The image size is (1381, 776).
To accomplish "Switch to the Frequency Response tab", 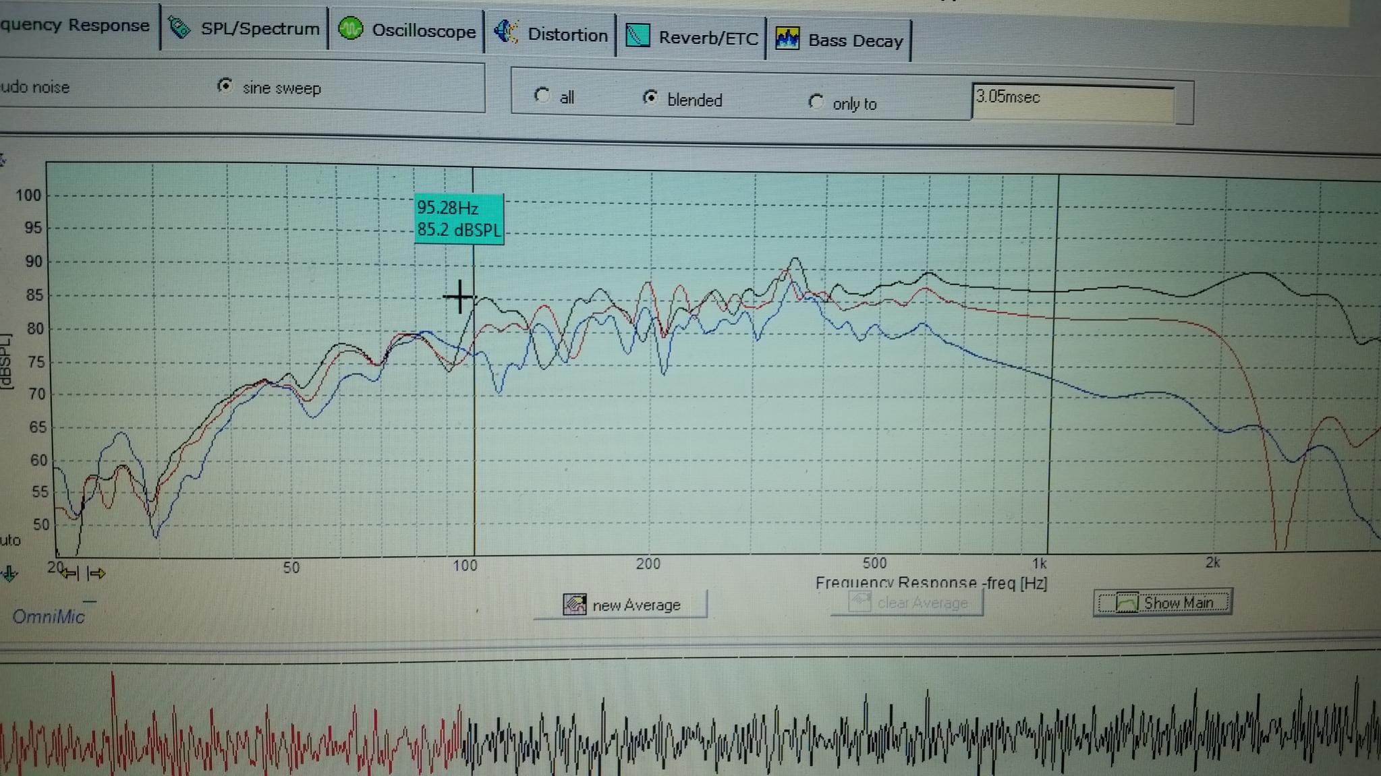I will [75, 26].
